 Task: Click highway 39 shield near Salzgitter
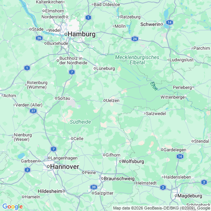(94, 187)
